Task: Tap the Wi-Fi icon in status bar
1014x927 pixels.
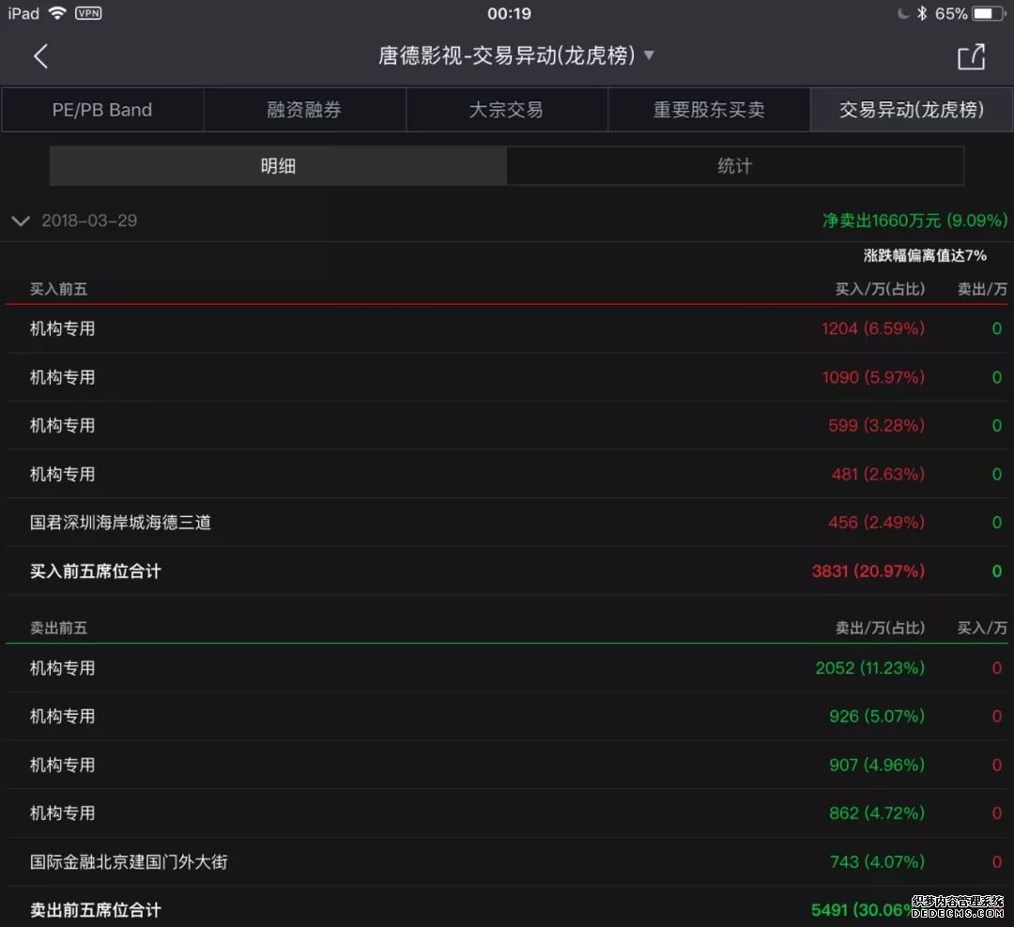Action: coord(57,13)
